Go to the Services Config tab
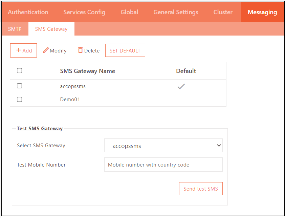 (x=84, y=12)
